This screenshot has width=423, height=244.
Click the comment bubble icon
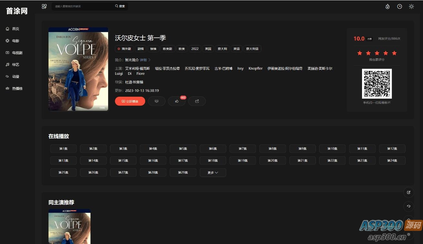157,101
